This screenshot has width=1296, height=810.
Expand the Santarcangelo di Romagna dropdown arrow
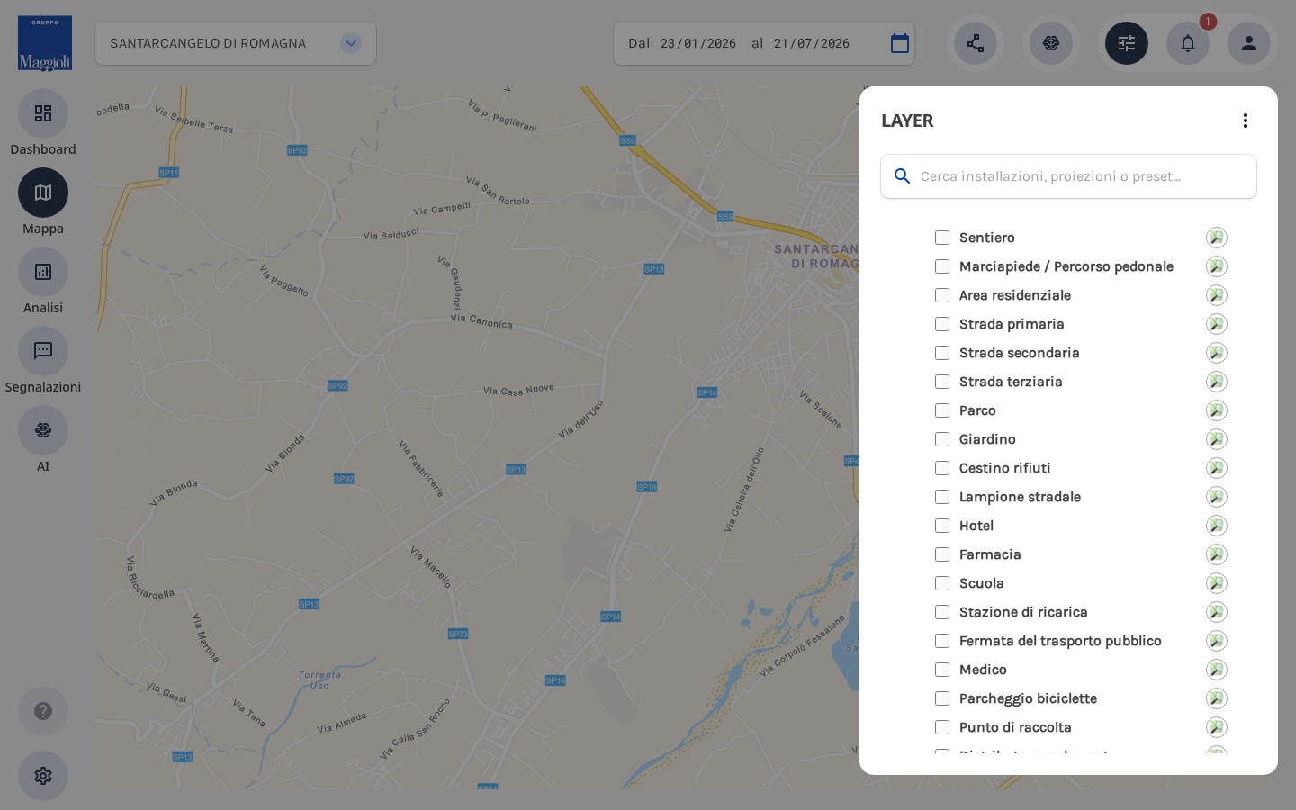coord(351,43)
